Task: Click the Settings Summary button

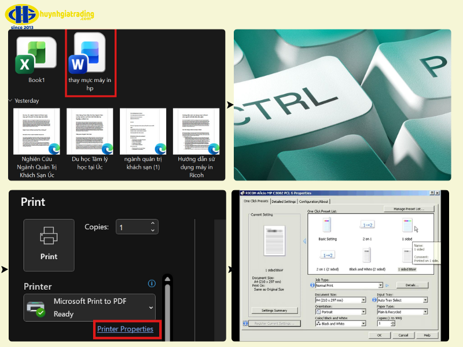Action: (275, 311)
